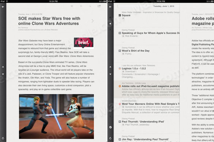Star the SOE Star Wars article
The height and width of the screenshot is (142, 214).
pos(72,6)
